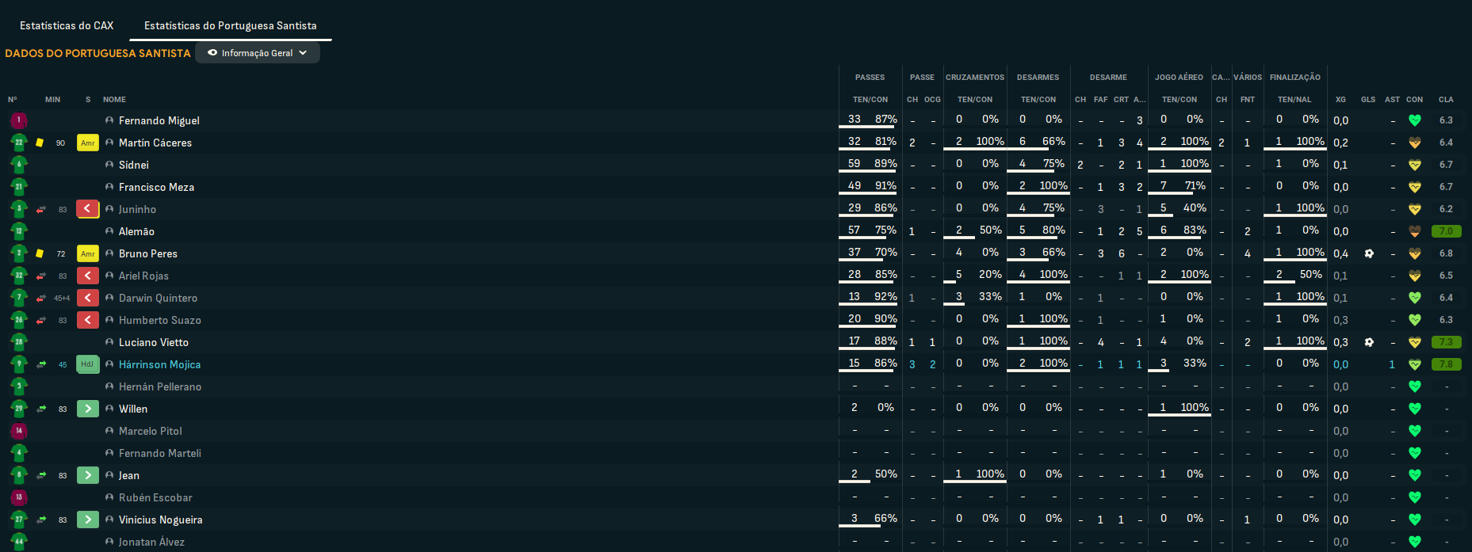The height and width of the screenshot is (552, 1472).
Task: Select Hernán Pellerano's player row name
Action: (160, 386)
